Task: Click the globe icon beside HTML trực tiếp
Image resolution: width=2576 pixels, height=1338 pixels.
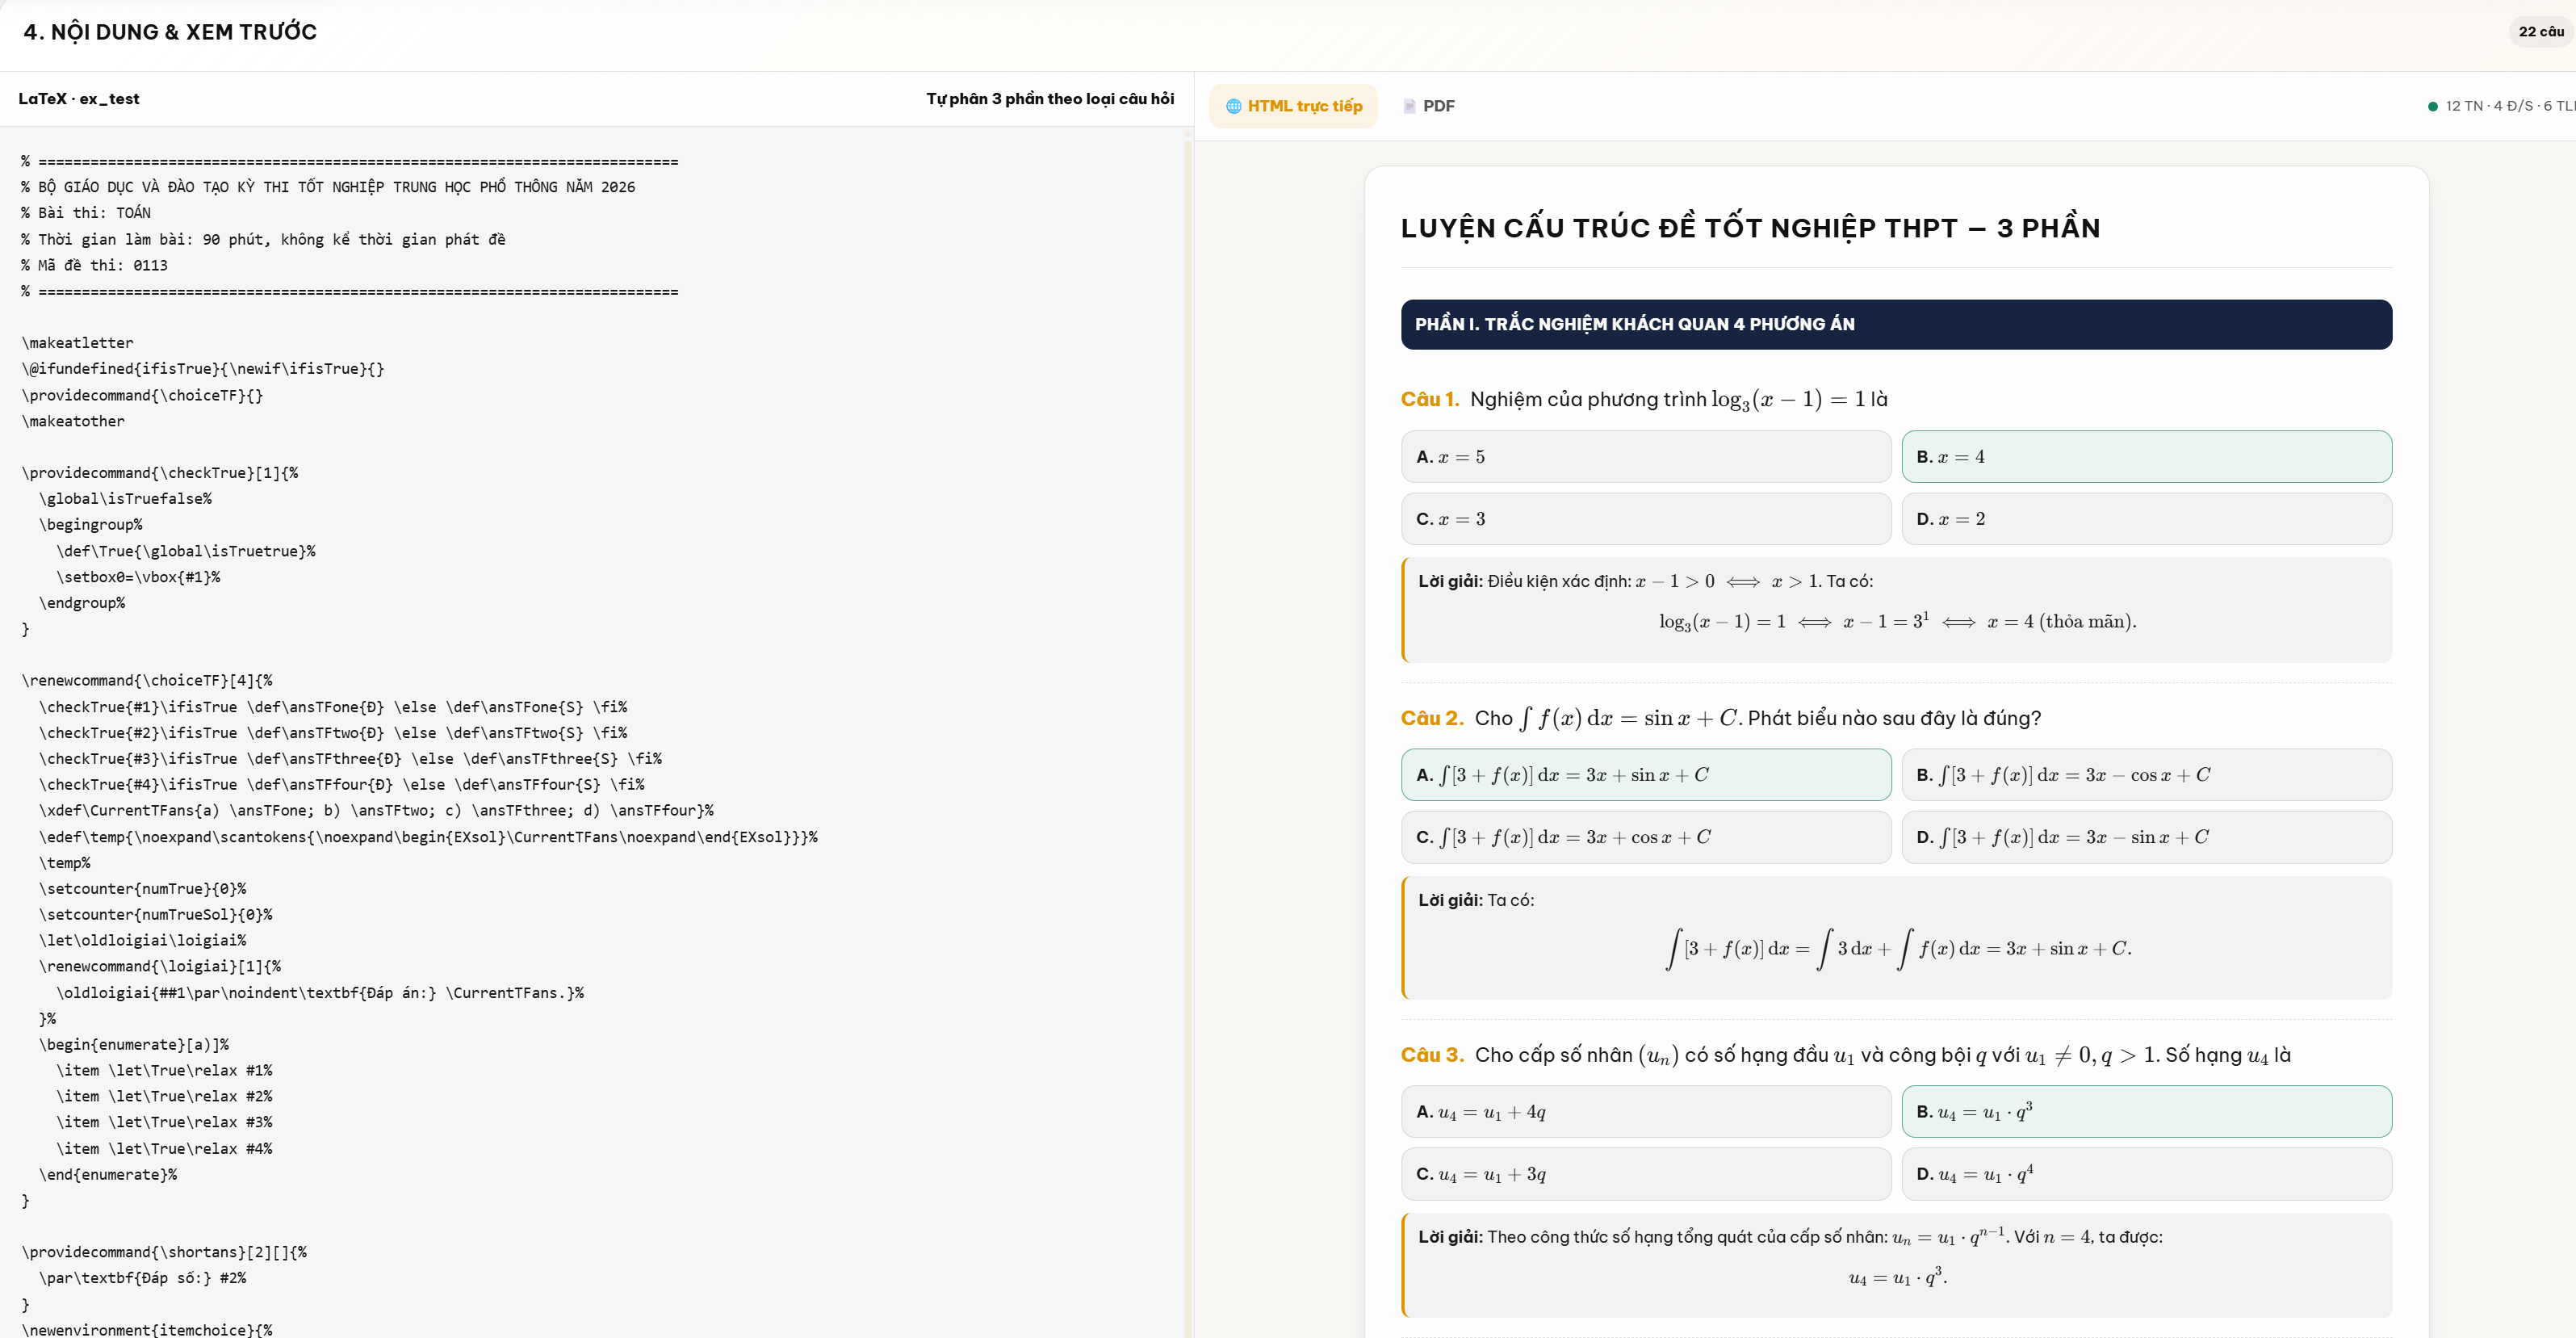Action: point(1233,106)
